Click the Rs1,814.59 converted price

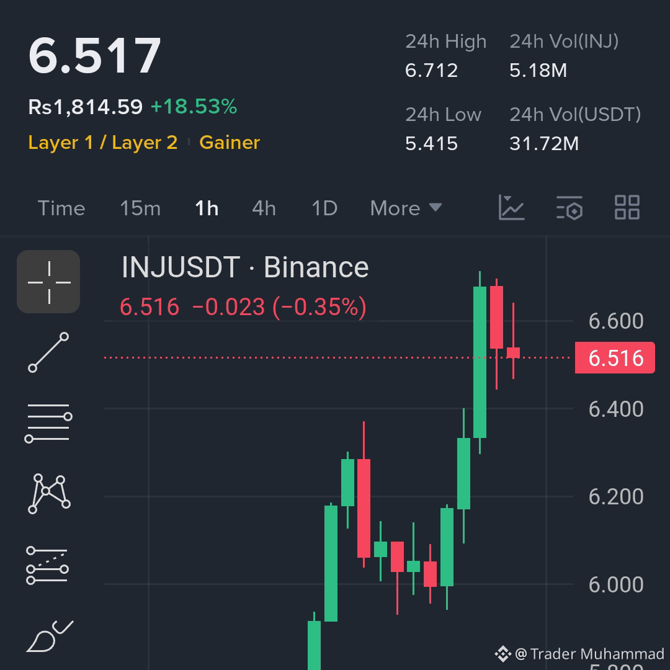[x=86, y=107]
